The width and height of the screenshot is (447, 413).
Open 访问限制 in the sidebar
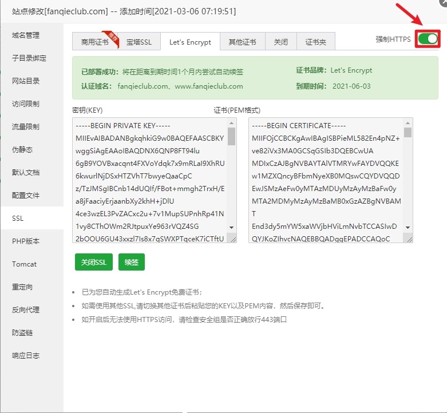point(32,104)
